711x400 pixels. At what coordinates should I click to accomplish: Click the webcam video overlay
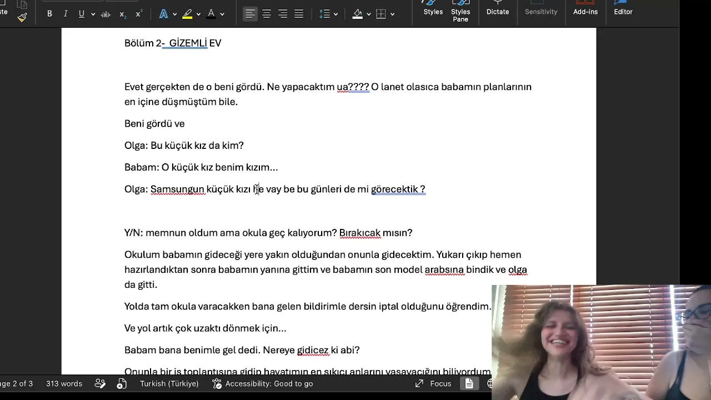point(601,342)
